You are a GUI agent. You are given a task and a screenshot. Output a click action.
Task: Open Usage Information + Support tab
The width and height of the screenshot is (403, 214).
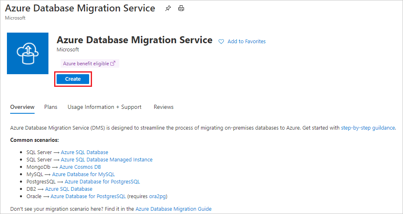tap(105, 107)
